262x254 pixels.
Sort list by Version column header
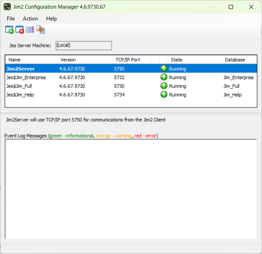[85, 60]
